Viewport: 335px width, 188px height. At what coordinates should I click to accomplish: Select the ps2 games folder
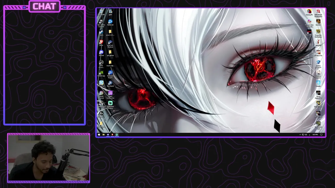point(110,53)
